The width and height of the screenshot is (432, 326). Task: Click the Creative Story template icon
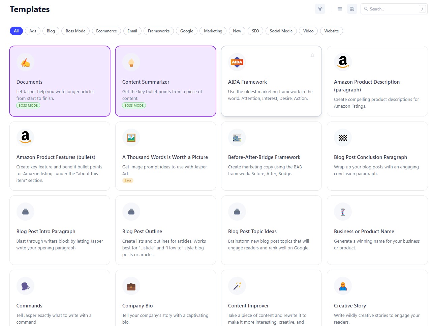(x=343, y=286)
